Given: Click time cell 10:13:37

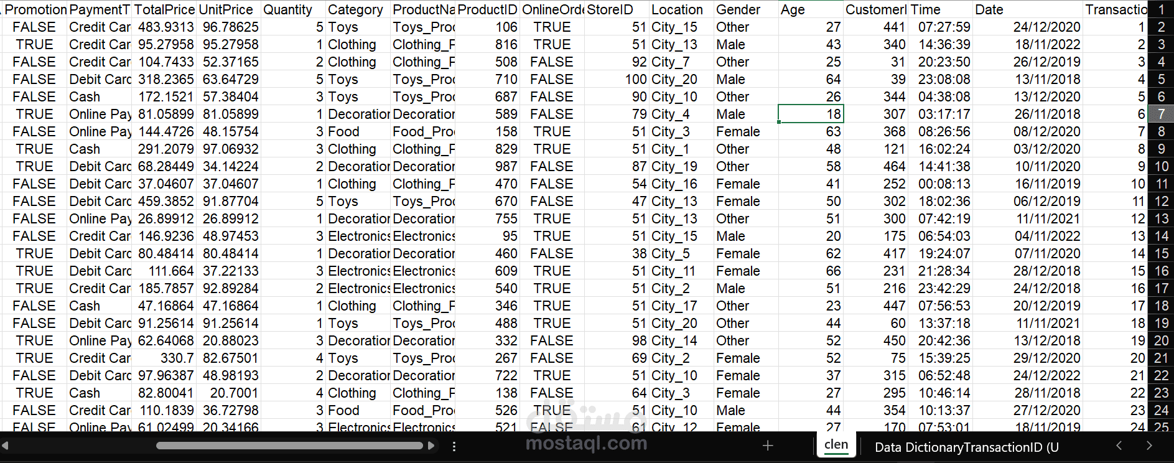Looking at the screenshot, I should (940, 411).
